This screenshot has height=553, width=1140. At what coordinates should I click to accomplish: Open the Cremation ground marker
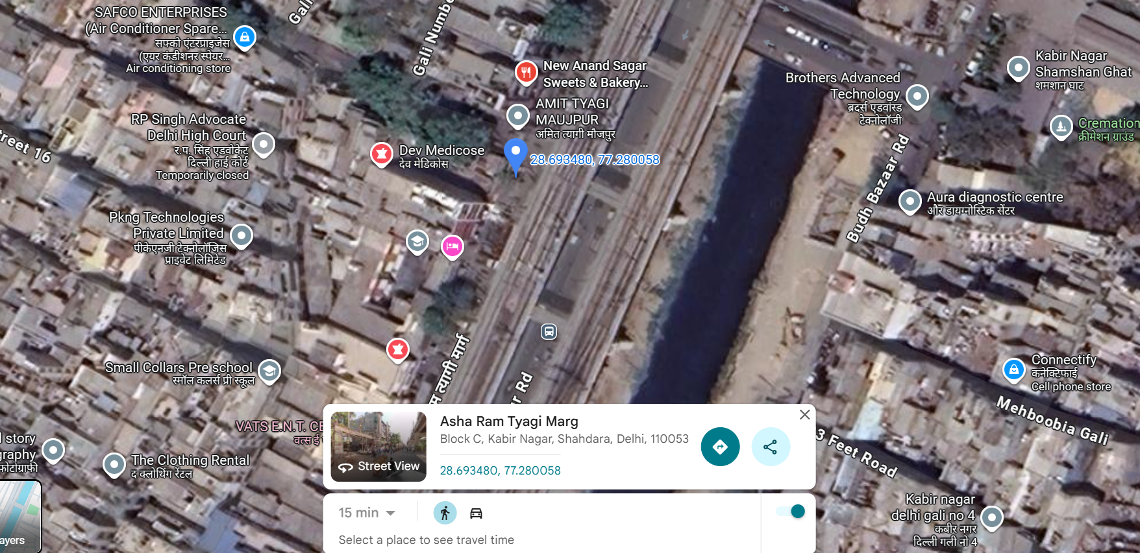tap(1061, 126)
